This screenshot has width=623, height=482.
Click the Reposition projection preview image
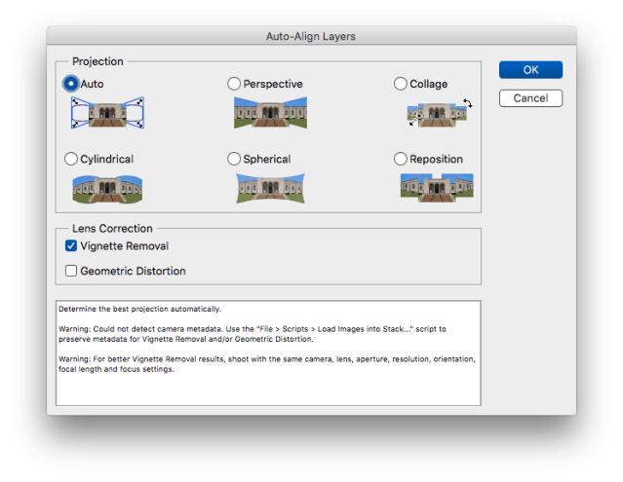[436, 187]
